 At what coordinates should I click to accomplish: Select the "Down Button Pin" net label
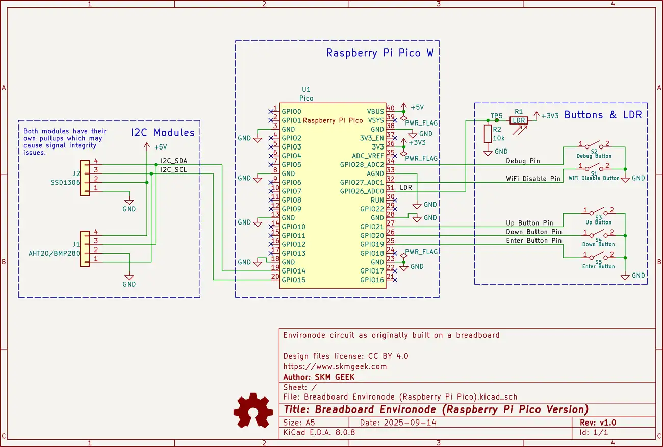tap(533, 232)
